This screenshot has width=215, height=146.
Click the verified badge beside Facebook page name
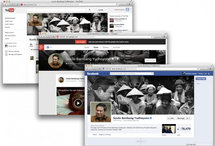(x=151, y=118)
